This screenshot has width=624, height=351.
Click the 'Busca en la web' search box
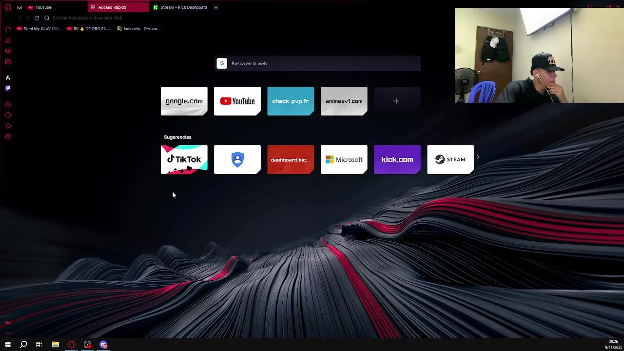point(318,63)
